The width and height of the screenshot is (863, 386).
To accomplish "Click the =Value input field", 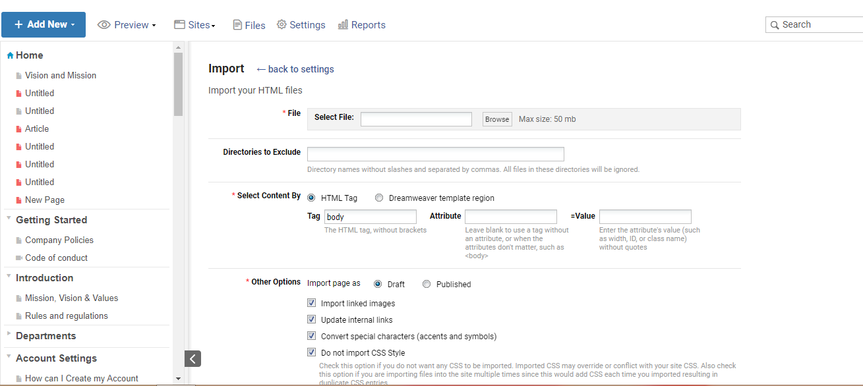I will point(645,217).
